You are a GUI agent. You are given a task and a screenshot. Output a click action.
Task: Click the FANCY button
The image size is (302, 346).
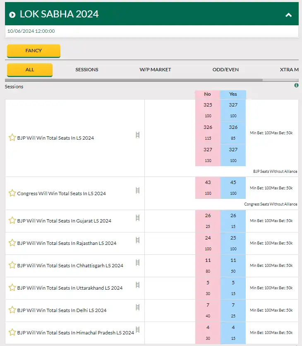click(34, 51)
